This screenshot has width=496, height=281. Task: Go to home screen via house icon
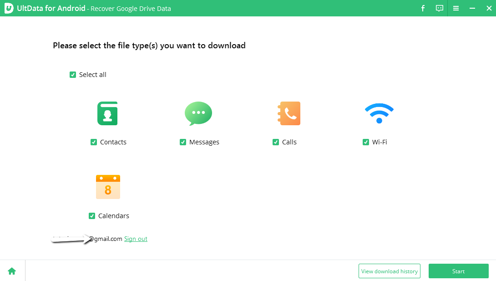[12, 271]
